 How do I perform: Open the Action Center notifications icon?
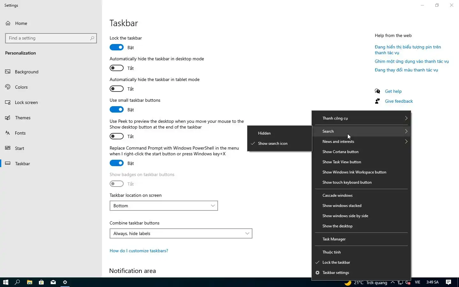coord(448,282)
